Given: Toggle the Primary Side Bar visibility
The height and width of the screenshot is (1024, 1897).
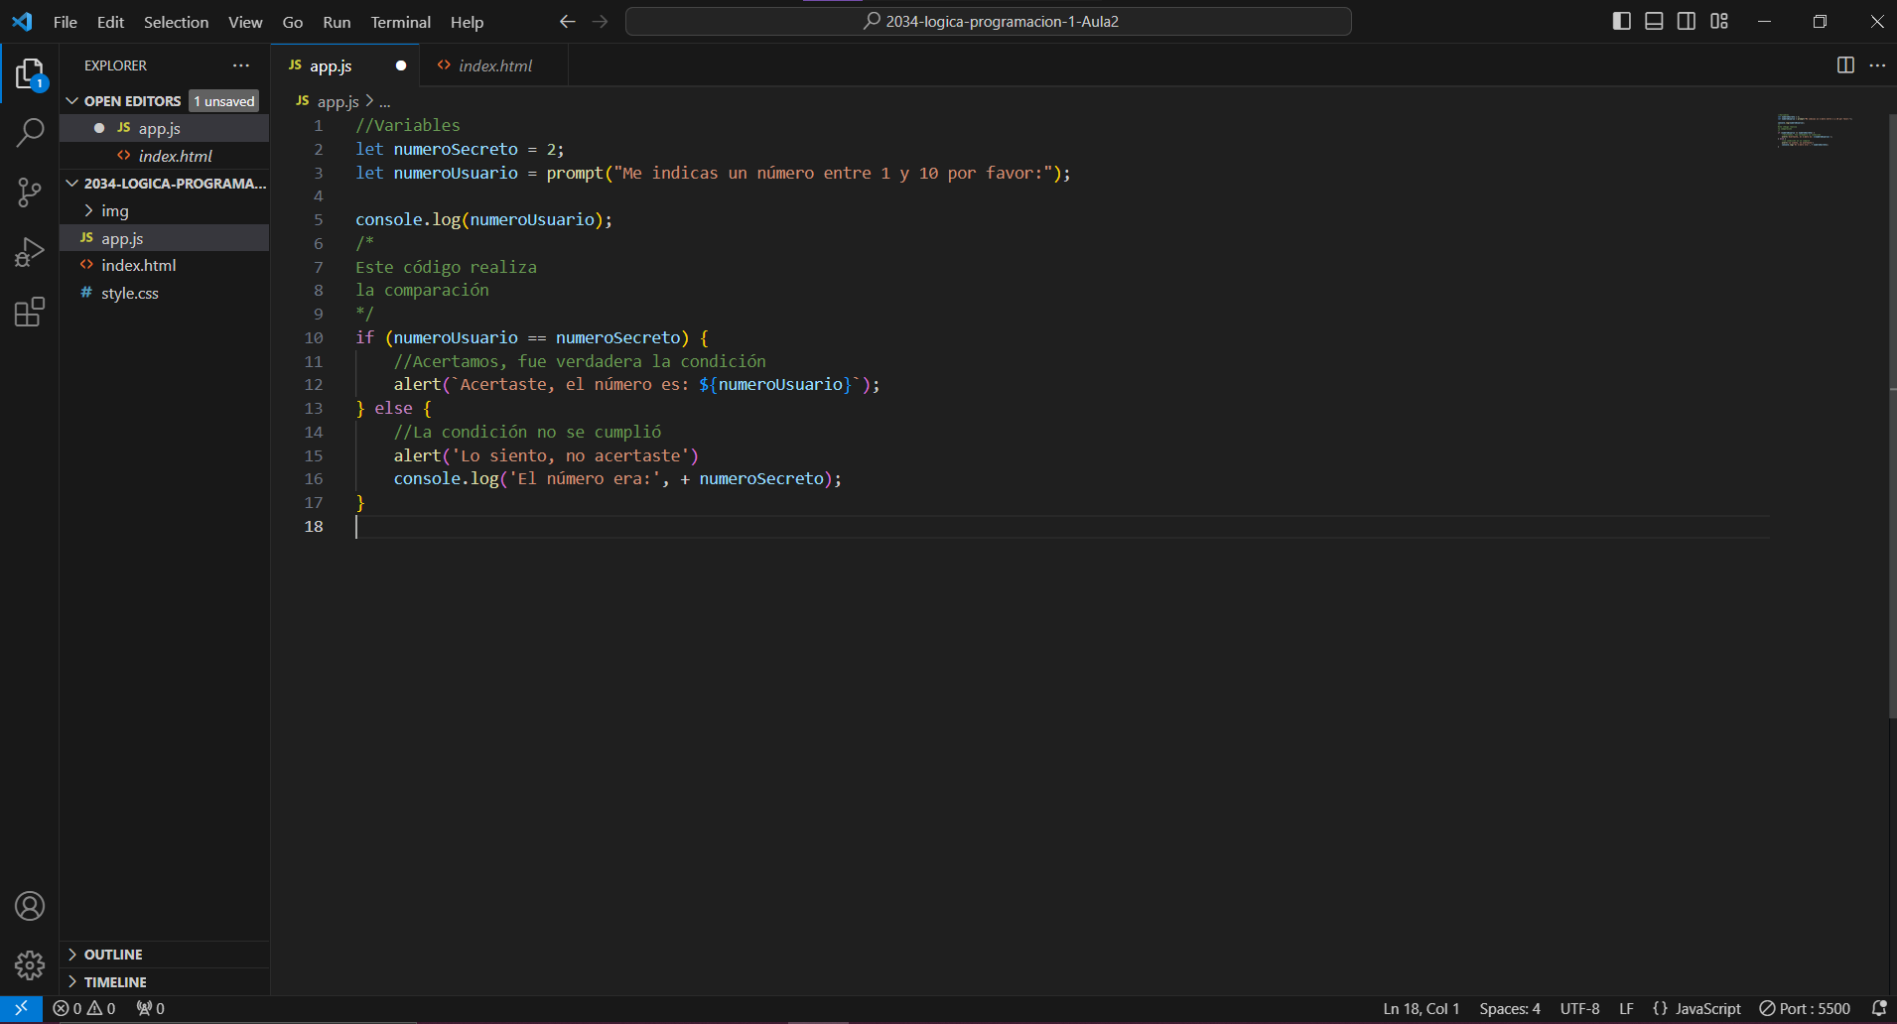Looking at the screenshot, I should [x=1622, y=21].
